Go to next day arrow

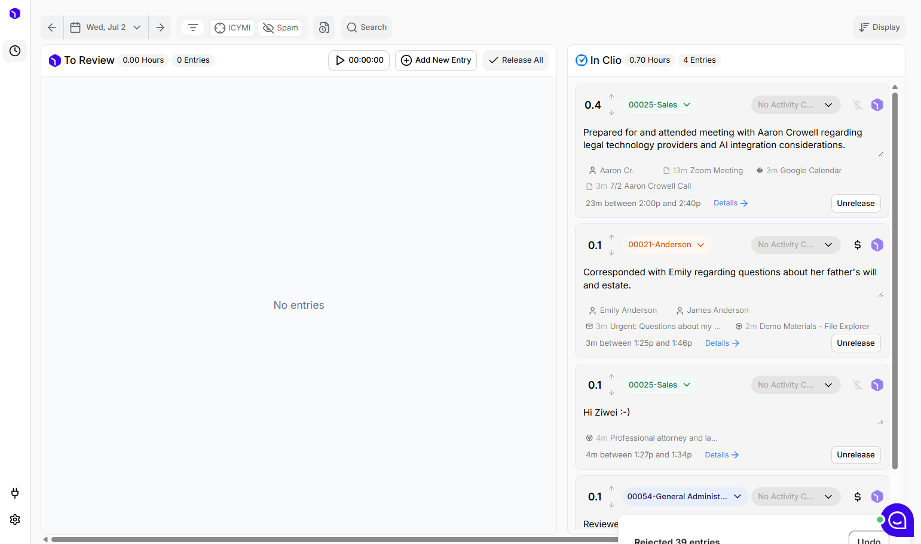pyautogui.click(x=160, y=27)
